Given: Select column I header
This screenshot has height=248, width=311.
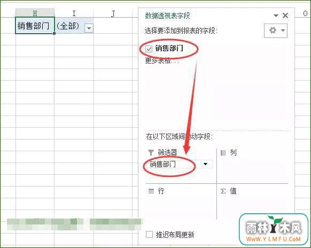Looking at the screenshot, I should 74,13.
